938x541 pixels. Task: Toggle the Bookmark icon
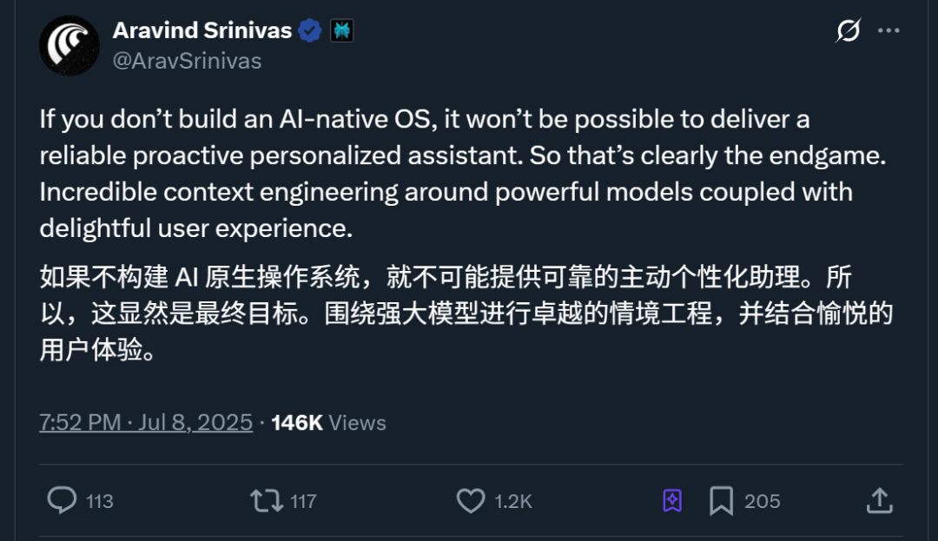[722, 501]
